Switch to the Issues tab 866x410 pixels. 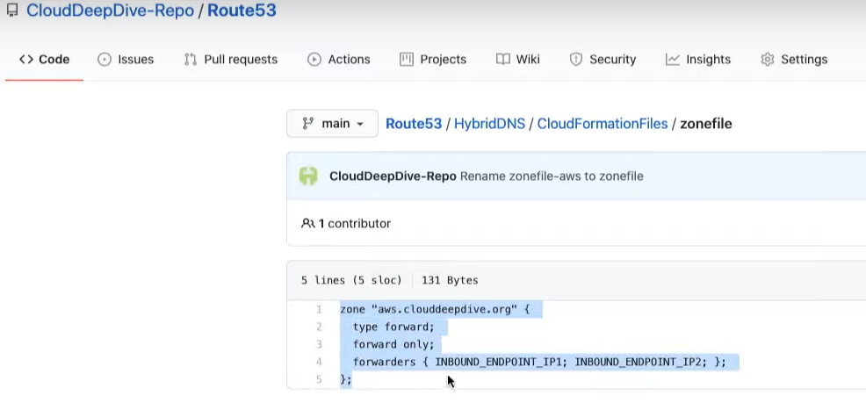click(126, 60)
